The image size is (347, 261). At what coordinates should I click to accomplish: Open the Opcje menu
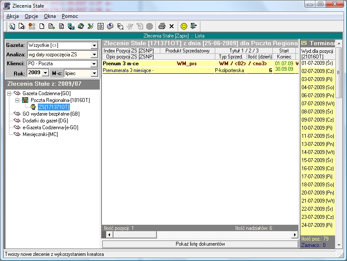coord(31,16)
